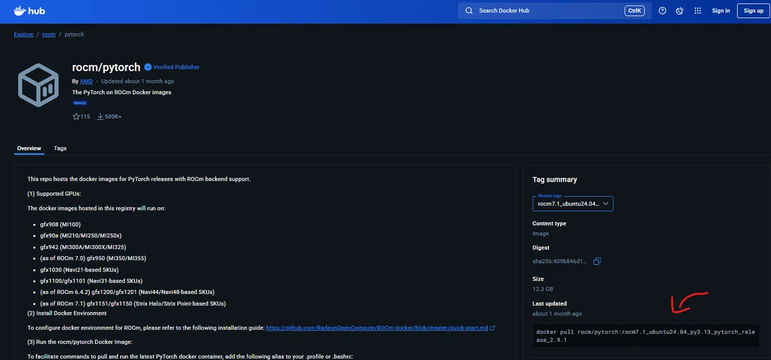Viewport: 771px width, 360px height.
Task: Click the gfx1100/gfx1101 (Navi31-based SKUs) item
Action: click(91, 280)
